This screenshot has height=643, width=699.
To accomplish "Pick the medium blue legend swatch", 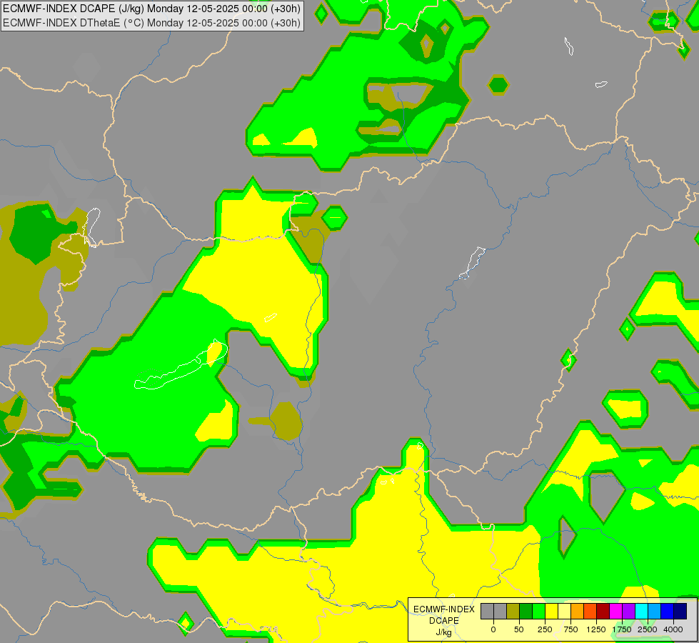I will click(x=668, y=612).
